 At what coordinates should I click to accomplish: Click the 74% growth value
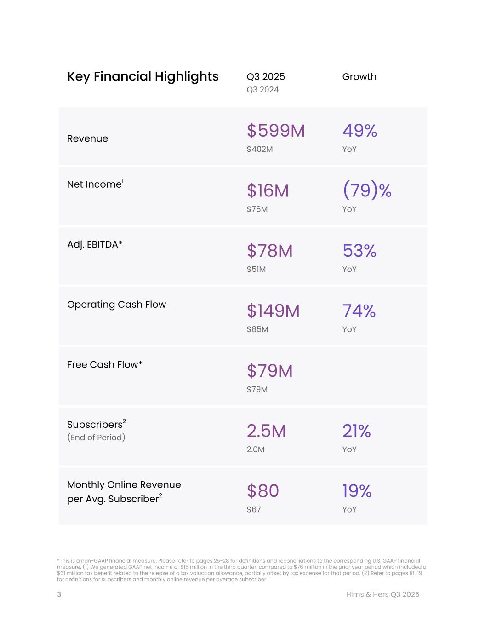(x=359, y=311)
